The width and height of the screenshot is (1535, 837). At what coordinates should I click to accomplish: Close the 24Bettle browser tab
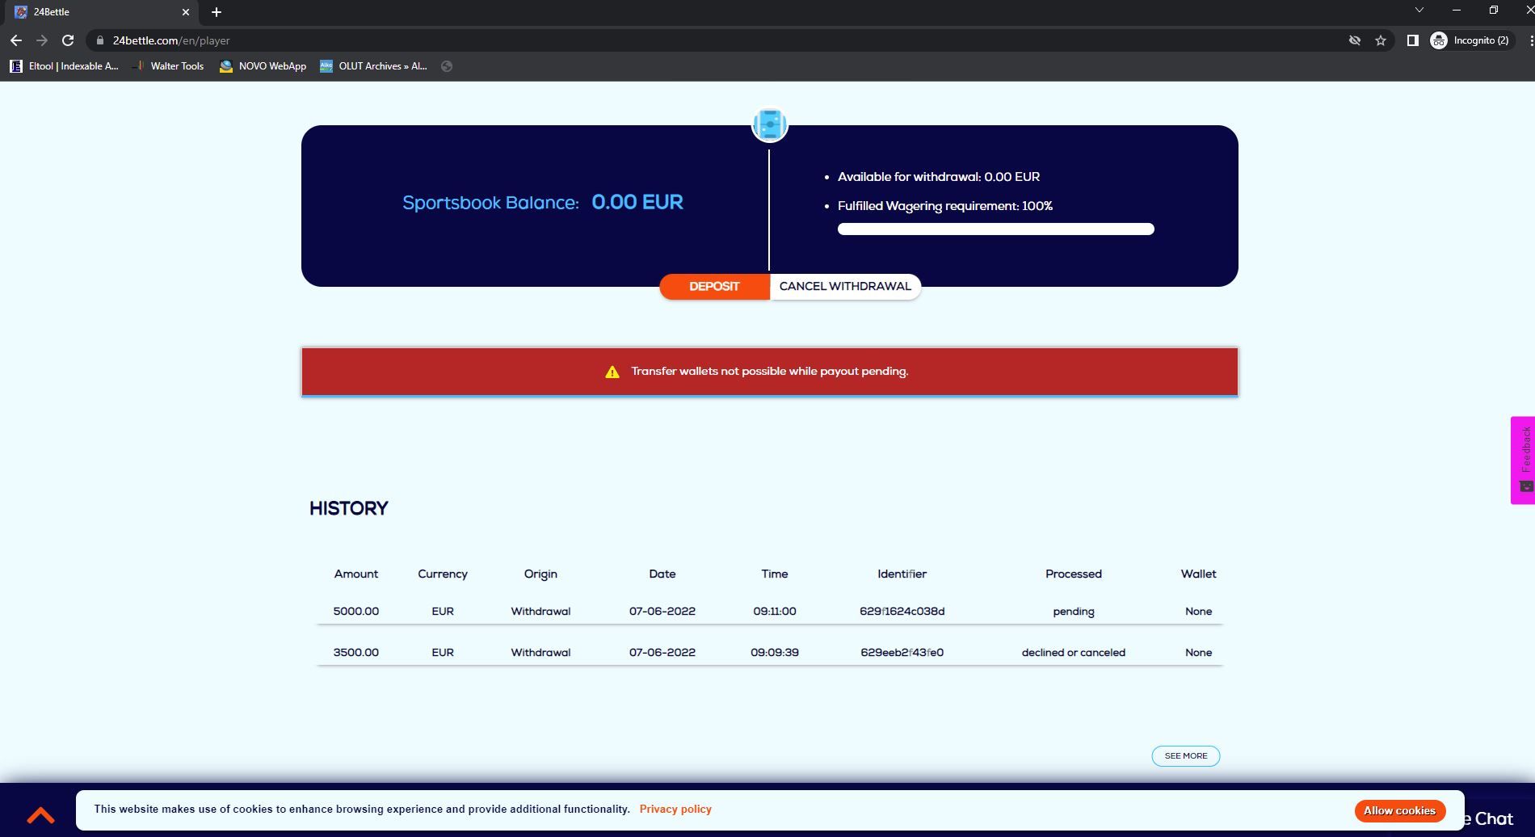(x=186, y=12)
